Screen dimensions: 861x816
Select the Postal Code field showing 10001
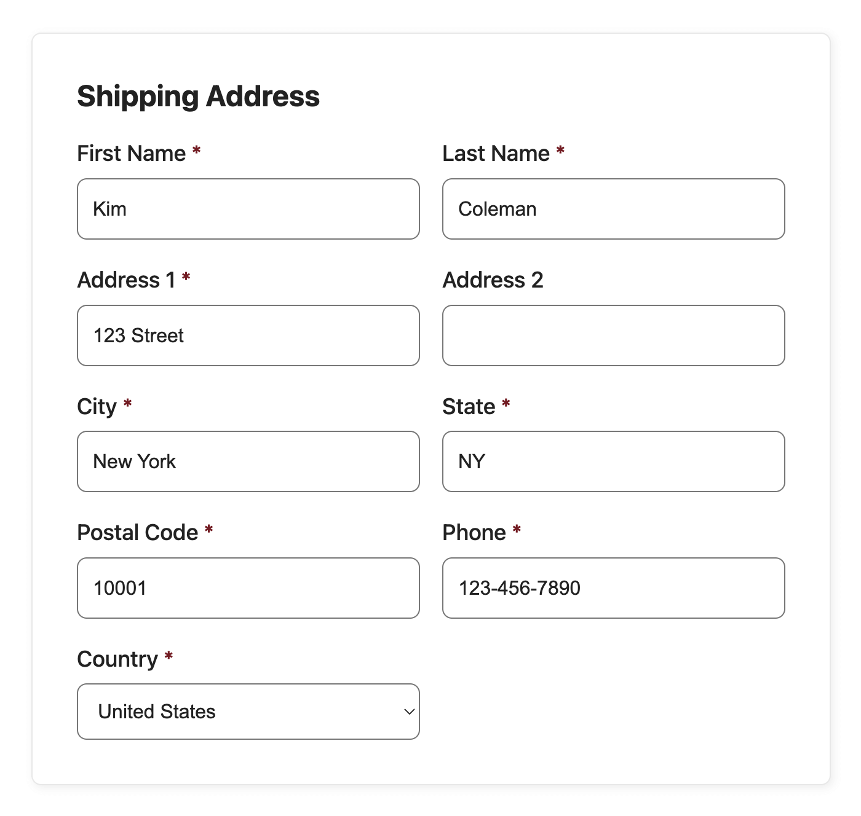pyautogui.click(x=248, y=587)
